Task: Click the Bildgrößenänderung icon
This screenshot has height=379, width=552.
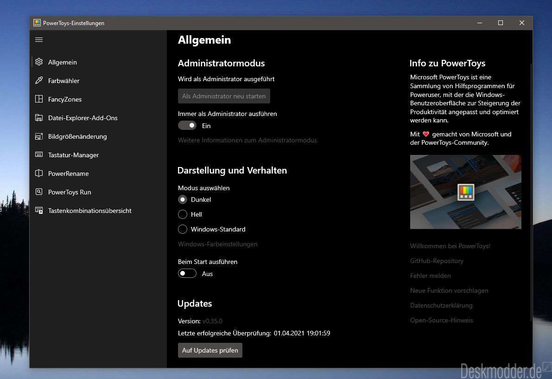Action: pos(39,136)
